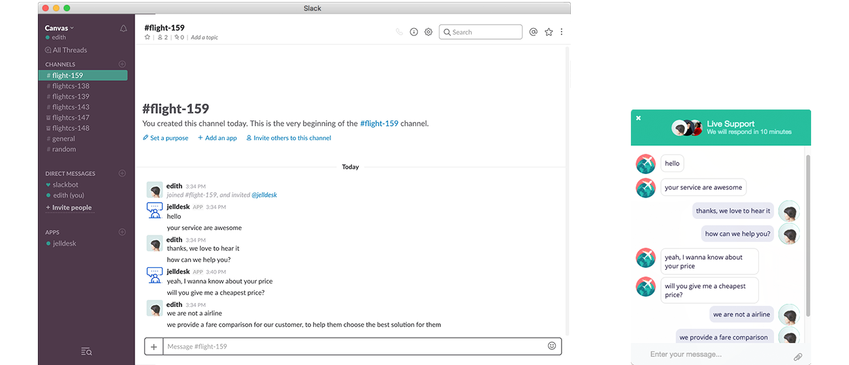Start a direct message with the plus icon
Image resolution: width=849 pixels, height=365 pixels.
point(122,173)
